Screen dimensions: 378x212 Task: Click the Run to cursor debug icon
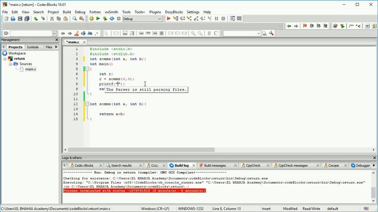[175, 19]
